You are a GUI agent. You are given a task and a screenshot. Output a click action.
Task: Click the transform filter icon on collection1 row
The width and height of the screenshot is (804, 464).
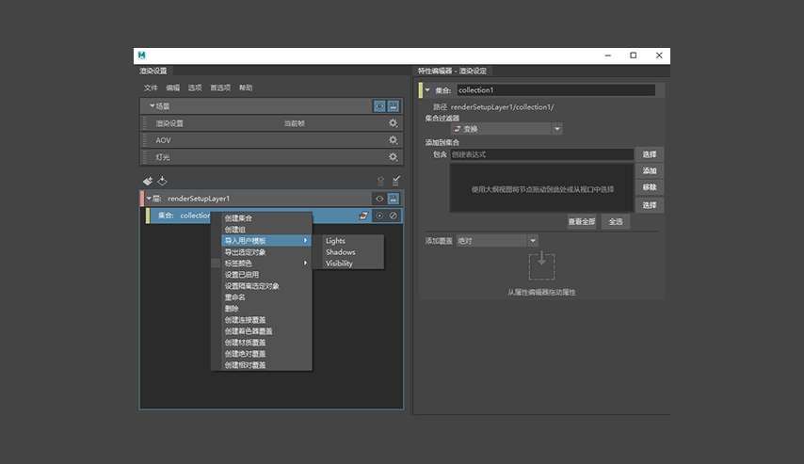point(363,216)
